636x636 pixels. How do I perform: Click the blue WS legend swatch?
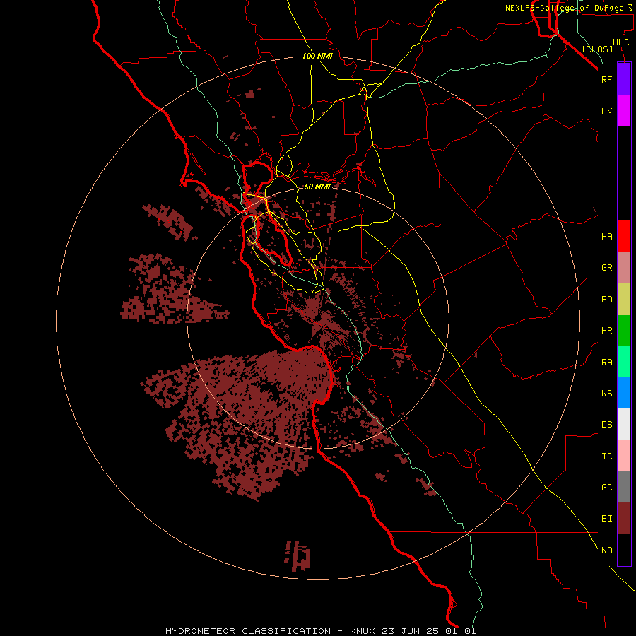click(x=624, y=393)
